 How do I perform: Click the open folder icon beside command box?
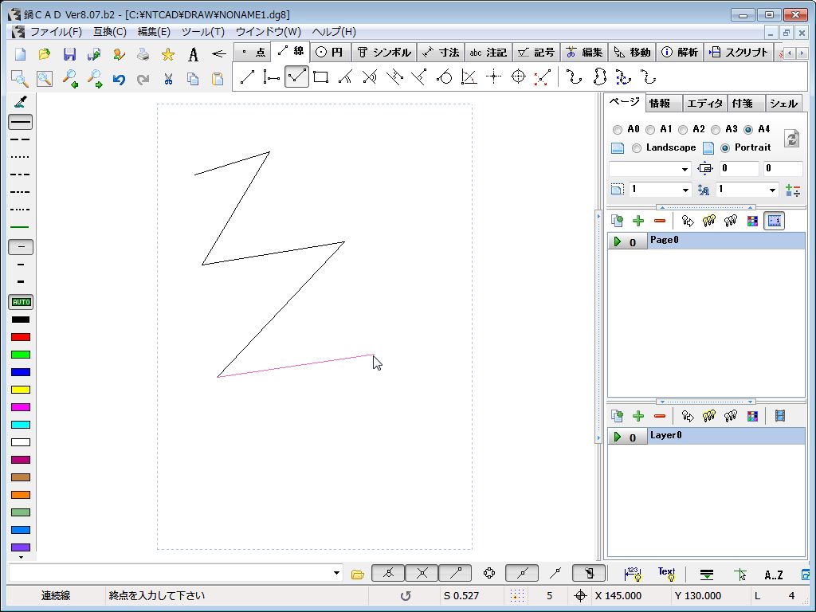[358, 575]
